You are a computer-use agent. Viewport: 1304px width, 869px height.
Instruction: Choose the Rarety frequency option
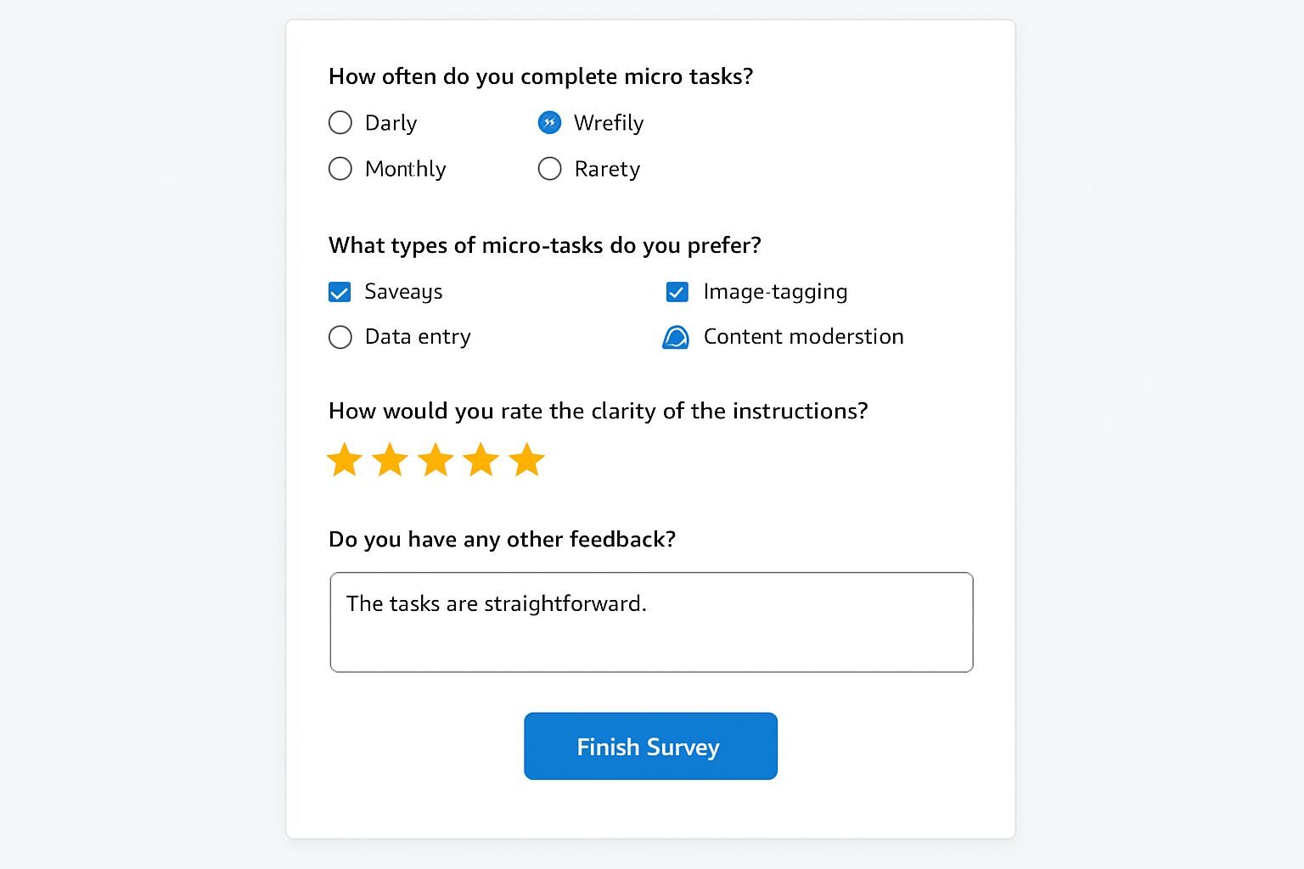pyautogui.click(x=550, y=169)
